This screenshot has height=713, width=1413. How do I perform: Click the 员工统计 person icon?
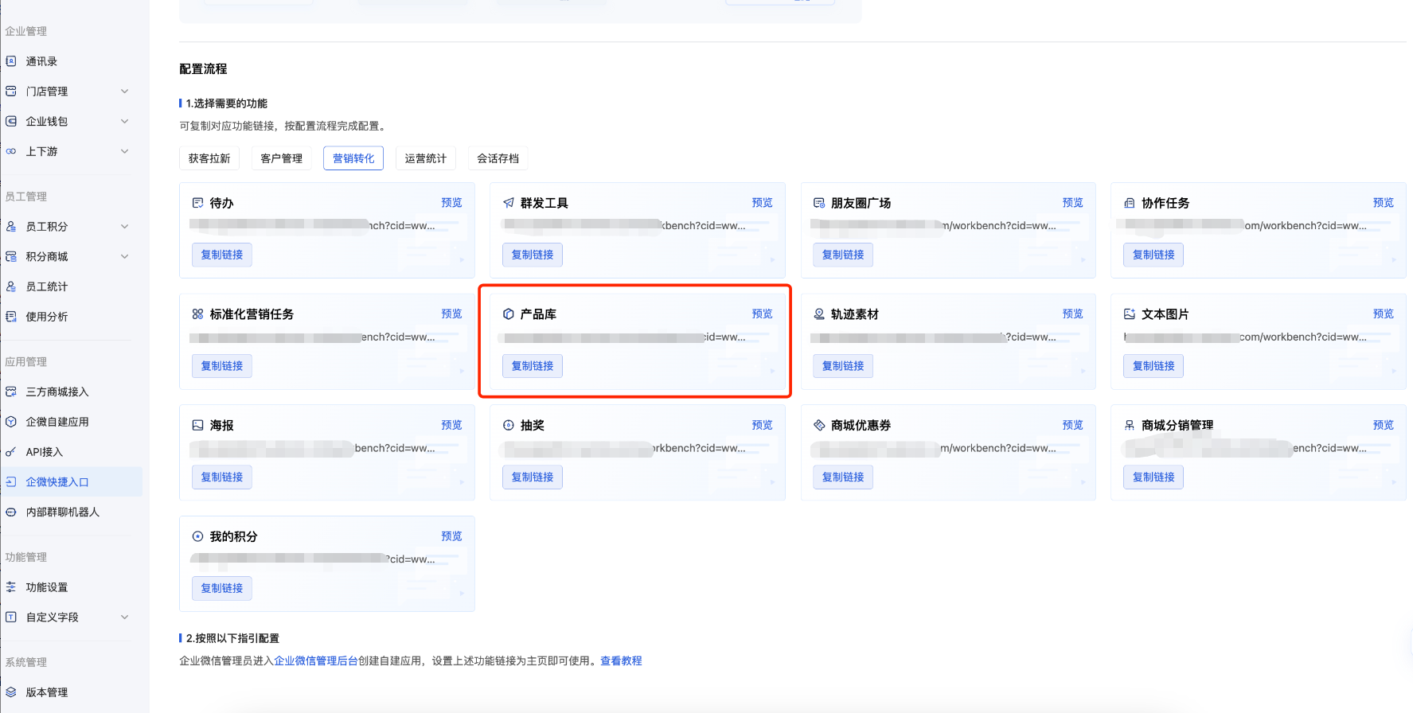[11, 286]
